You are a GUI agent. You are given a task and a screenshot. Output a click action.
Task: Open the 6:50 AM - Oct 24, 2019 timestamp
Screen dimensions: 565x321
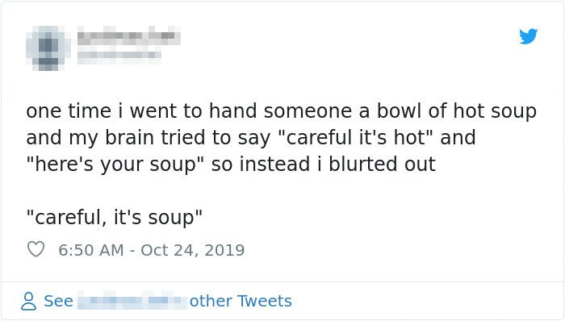tap(152, 250)
